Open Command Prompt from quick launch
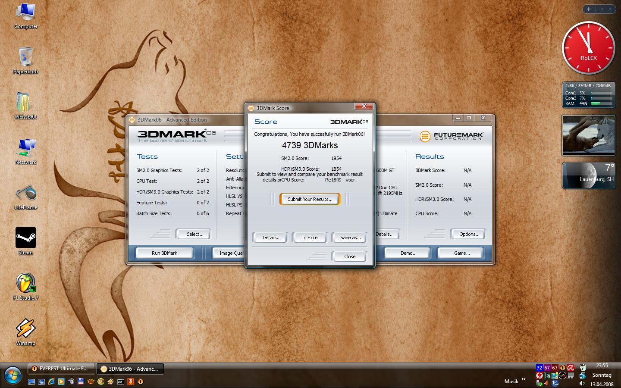621x388 pixels. click(121, 382)
